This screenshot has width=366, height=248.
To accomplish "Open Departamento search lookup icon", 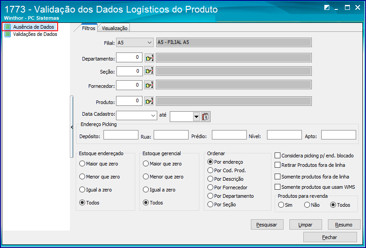I will (x=149, y=58).
